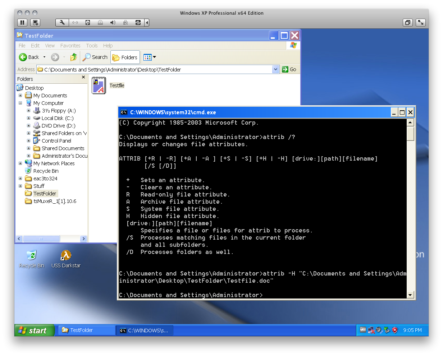Click red security shield tray icon
This screenshot has width=443, height=356.
coord(395,330)
